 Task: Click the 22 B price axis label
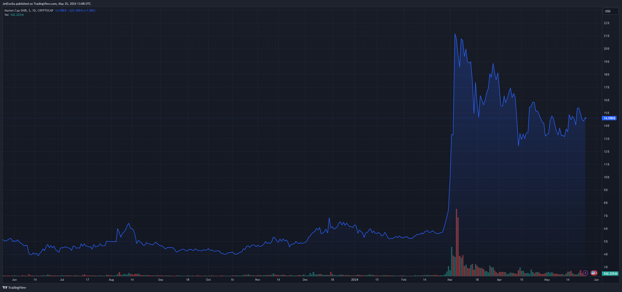606,23
